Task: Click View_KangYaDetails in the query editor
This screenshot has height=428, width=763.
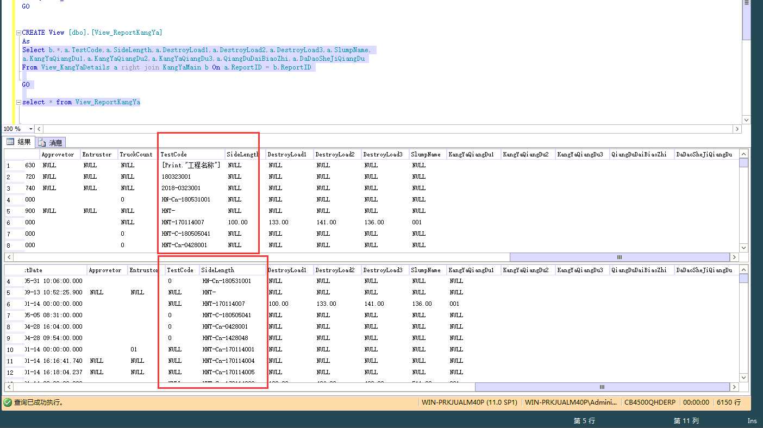Action: 76,67
